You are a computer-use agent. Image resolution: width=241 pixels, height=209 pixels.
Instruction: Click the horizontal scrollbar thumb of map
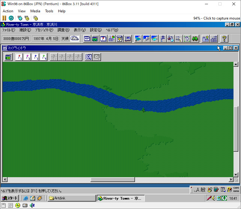click(x=113, y=179)
